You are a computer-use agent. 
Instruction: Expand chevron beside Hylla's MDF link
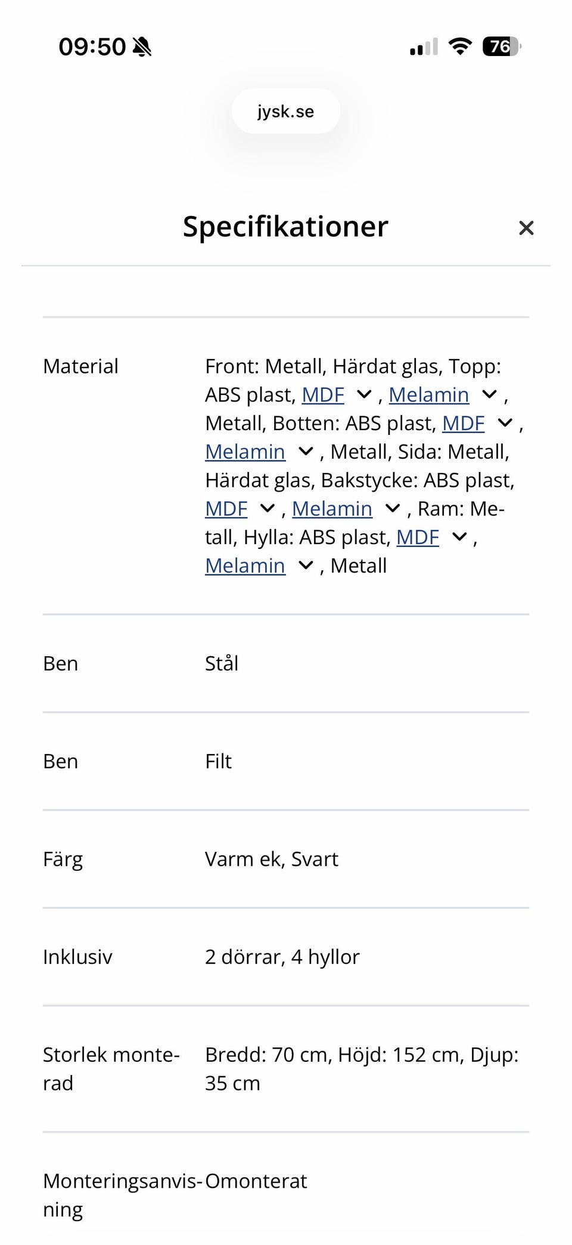coord(459,537)
